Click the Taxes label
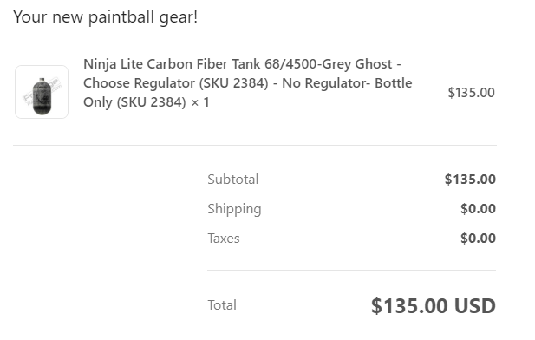This screenshot has width=535, height=340. coord(224,239)
